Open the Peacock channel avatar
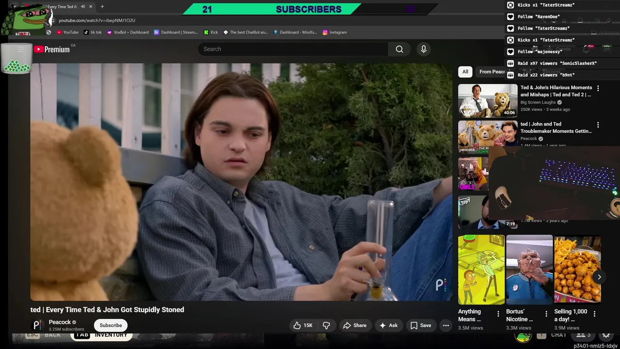The width and height of the screenshot is (620, 349). (37, 325)
